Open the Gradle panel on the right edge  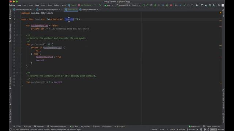pos(223,13)
